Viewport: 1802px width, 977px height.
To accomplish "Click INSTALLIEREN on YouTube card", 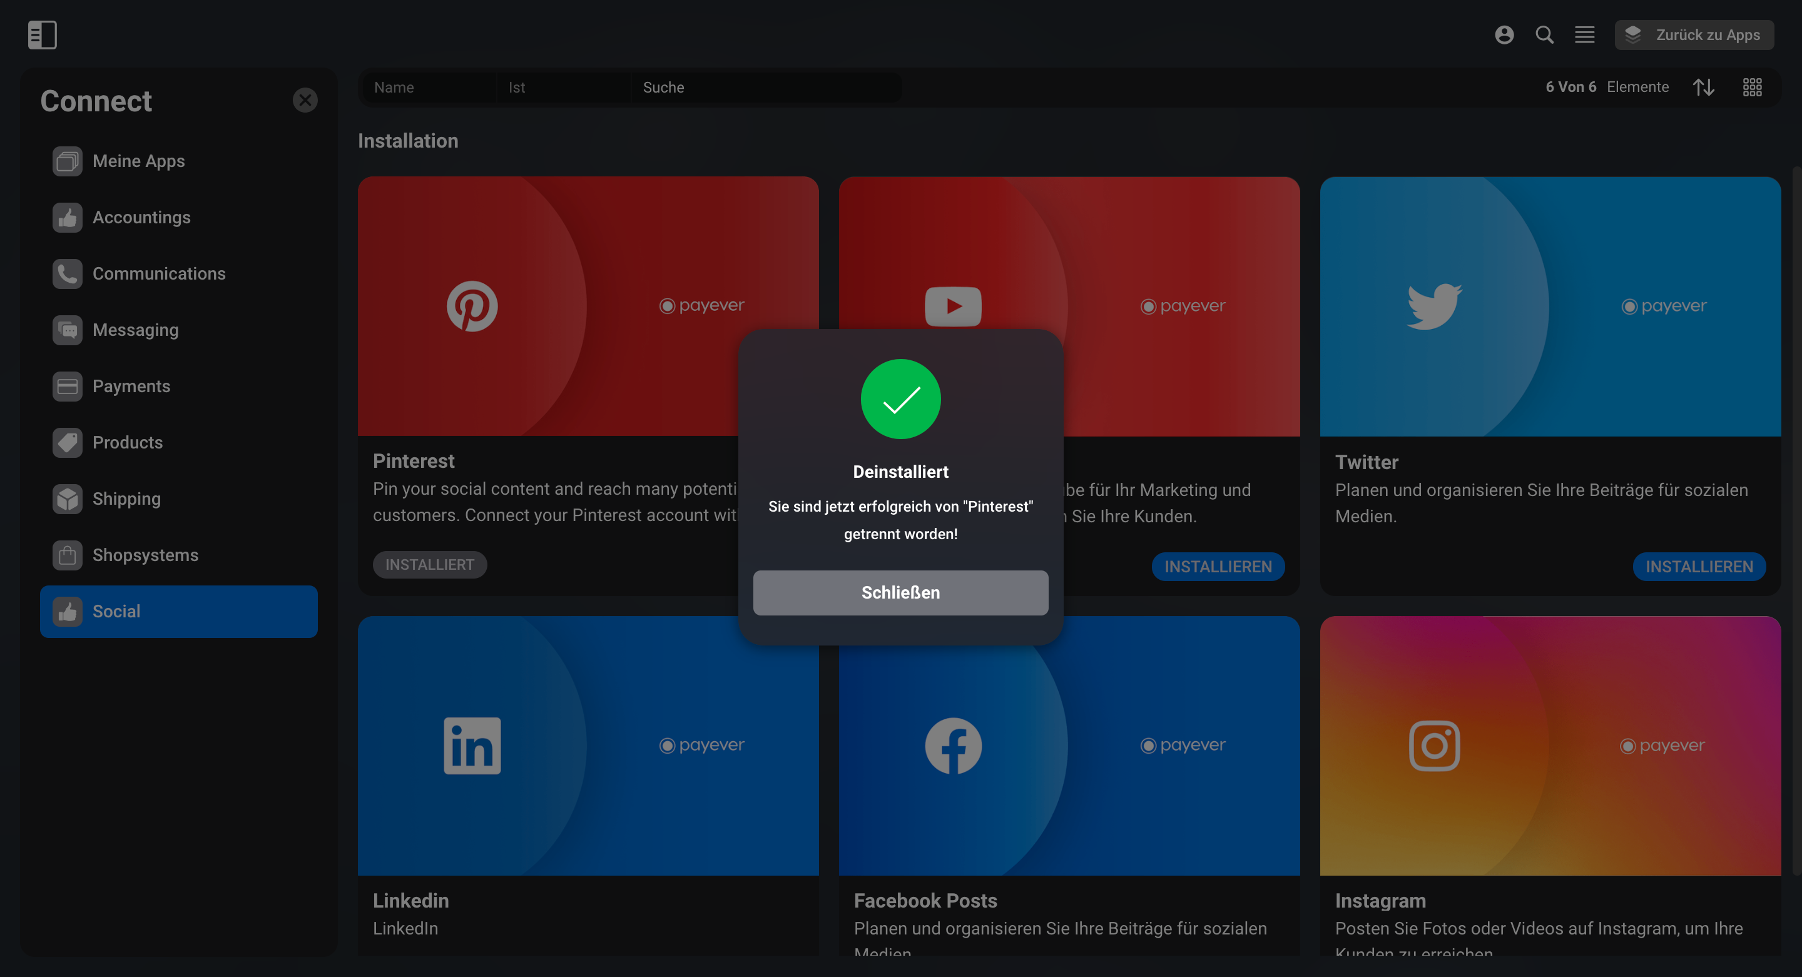I will coord(1218,567).
